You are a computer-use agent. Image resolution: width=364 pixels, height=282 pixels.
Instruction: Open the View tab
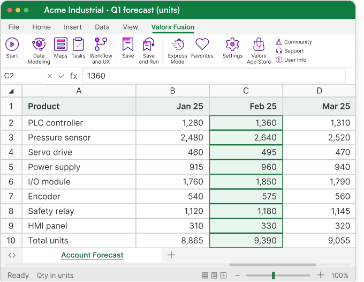[131, 27]
